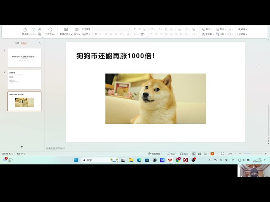Click align text left icon
The height and width of the screenshot is (202, 270).
click(x=151, y=34)
